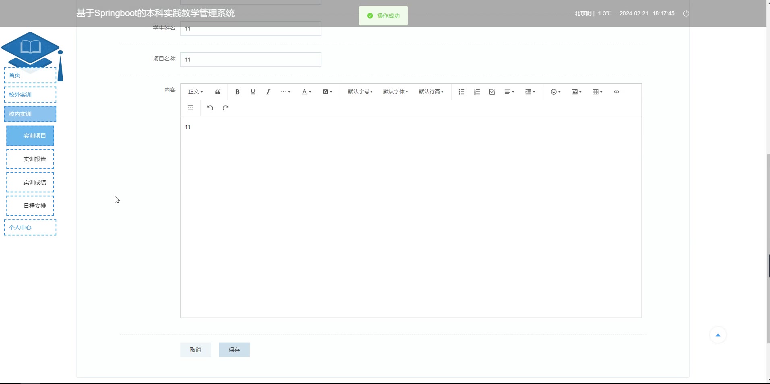Open the background color picker

click(327, 92)
